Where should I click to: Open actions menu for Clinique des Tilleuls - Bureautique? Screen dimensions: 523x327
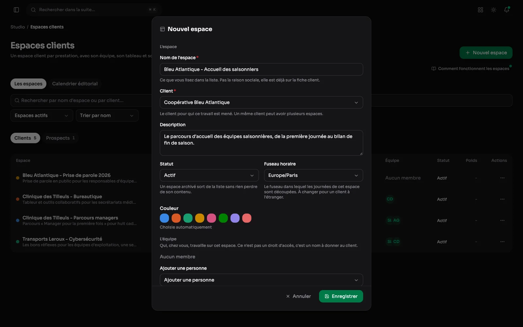[x=502, y=199]
